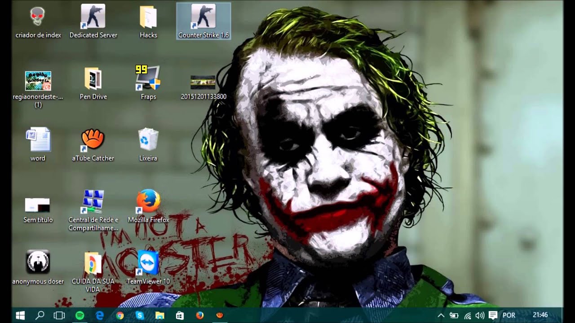
Task: Open the Action Center notifications icon
Action: pyautogui.click(x=493, y=315)
